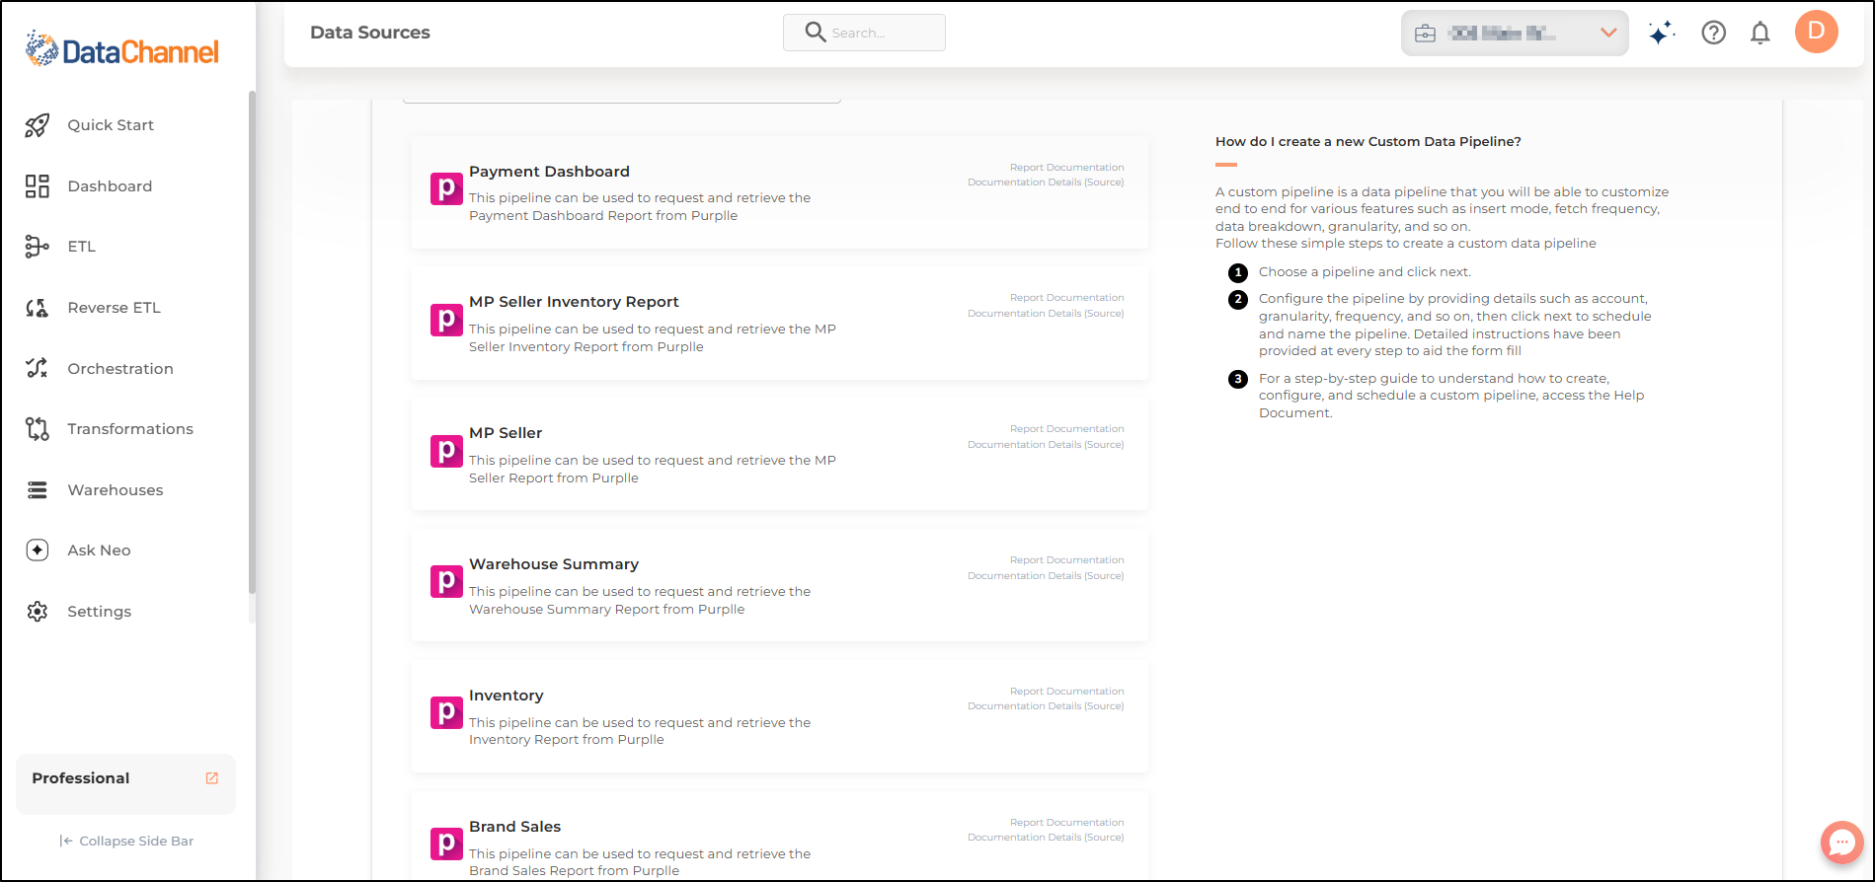Click the 'How do I create a new Custom Data Pipeline?' heading
1875x882 pixels.
(1367, 142)
